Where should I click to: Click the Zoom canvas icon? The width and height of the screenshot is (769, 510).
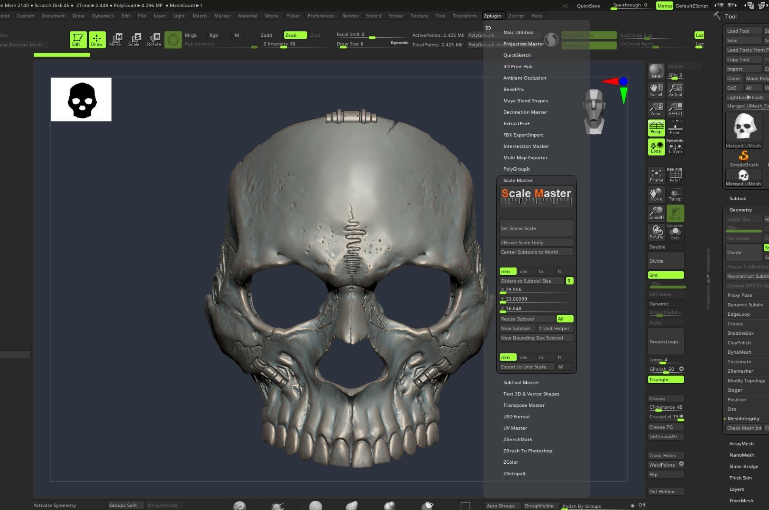click(656, 109)
